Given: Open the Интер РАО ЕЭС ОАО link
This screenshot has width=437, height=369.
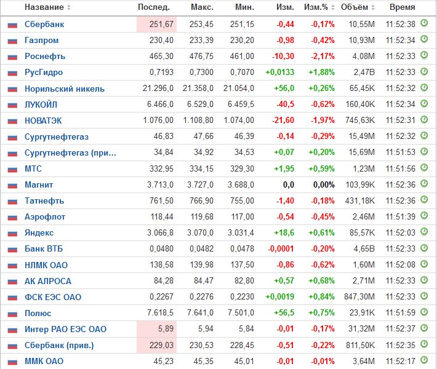Looking at the screenshot, I should (x=65, y=329).
